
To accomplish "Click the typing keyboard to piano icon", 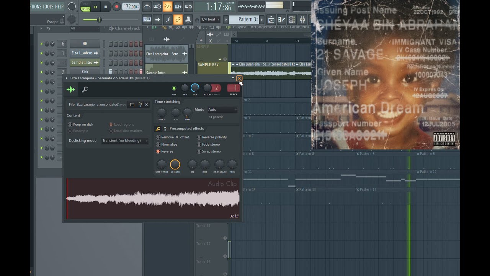I will (x=147, y=20).
